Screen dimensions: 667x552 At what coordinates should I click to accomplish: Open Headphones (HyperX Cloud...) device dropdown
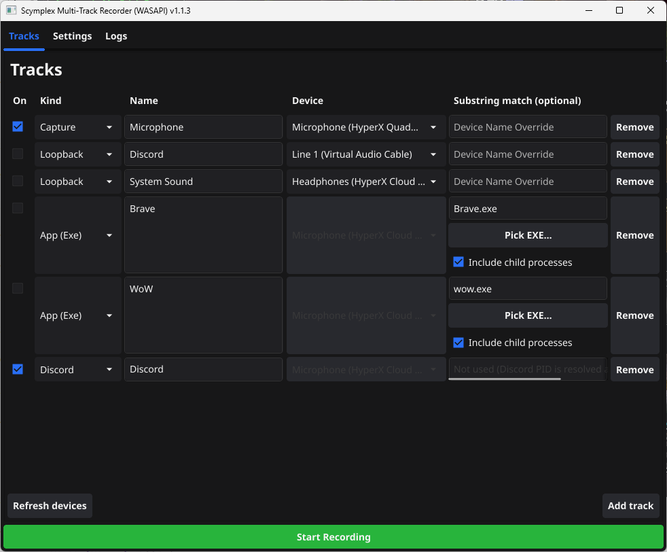(366, 182)
